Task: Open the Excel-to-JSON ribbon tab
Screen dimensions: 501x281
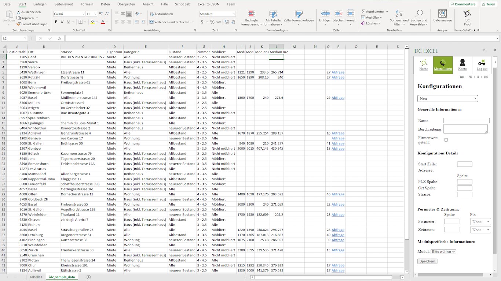Action: coord(208,4)
